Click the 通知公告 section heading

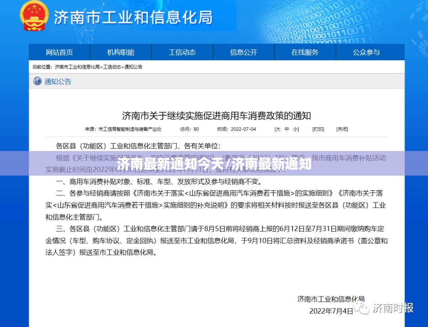(x=58, y=82)
